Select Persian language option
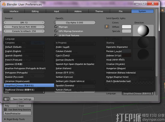Image resolution: width=165 pixels, height=122 pixels. [130, 51]
